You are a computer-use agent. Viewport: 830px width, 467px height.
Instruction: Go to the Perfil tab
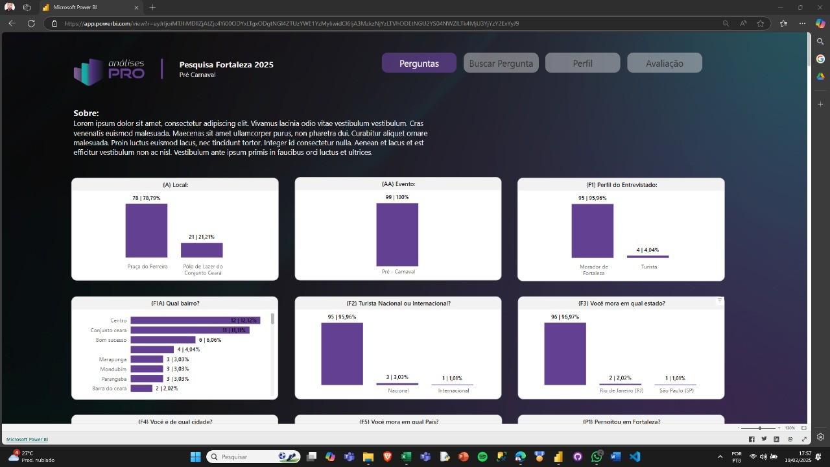coord(582,64)
